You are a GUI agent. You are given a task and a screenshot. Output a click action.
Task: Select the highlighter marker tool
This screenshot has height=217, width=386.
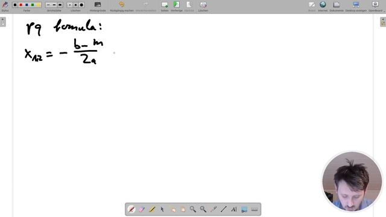pos(152,209)
